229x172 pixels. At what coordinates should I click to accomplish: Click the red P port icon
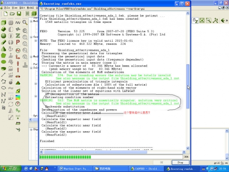tap(18, 42)
